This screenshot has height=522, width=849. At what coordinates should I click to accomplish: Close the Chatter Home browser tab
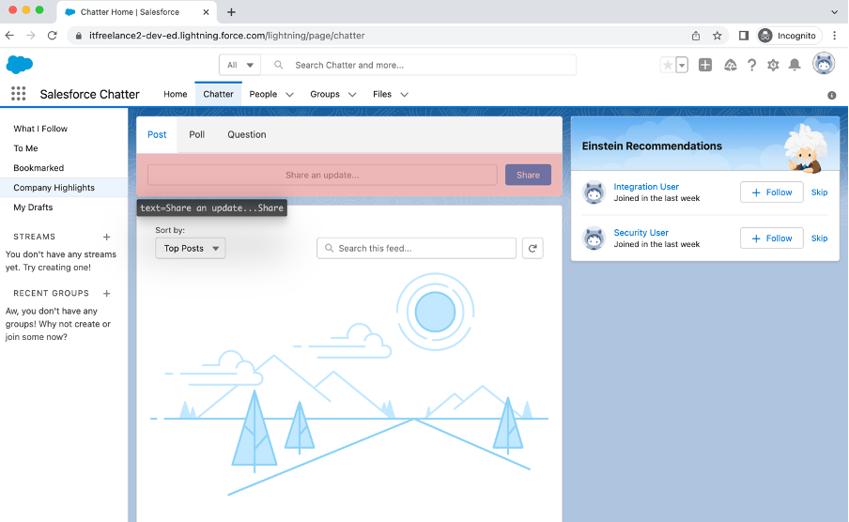(206, 12)
